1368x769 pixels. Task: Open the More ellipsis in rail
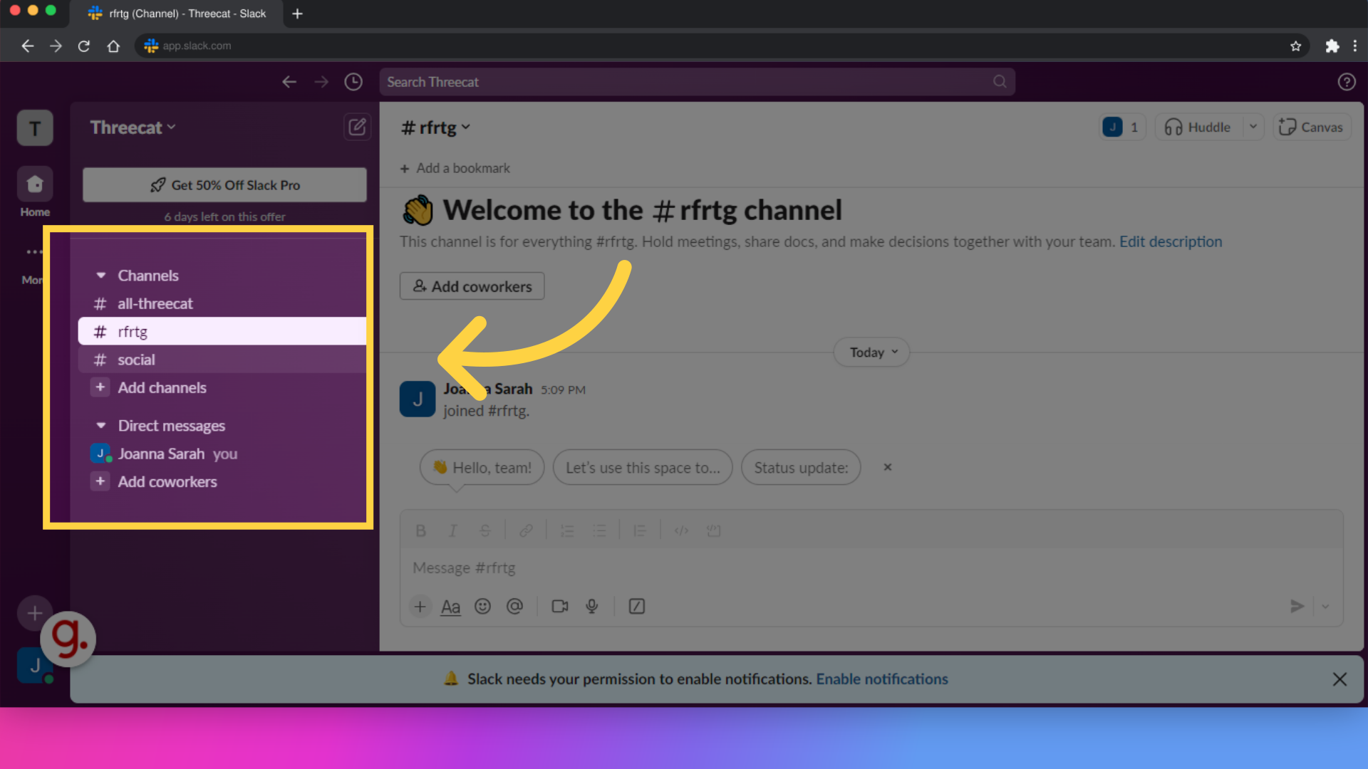pos(33,251)
